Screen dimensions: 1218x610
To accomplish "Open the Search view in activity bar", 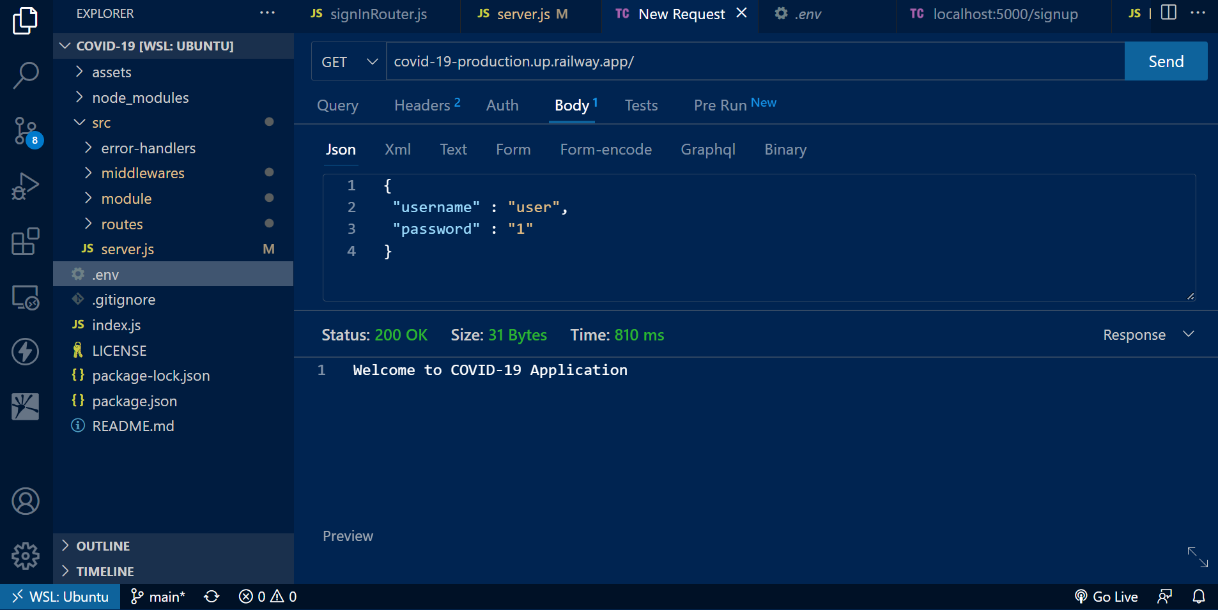I will (x=26, y=75).
